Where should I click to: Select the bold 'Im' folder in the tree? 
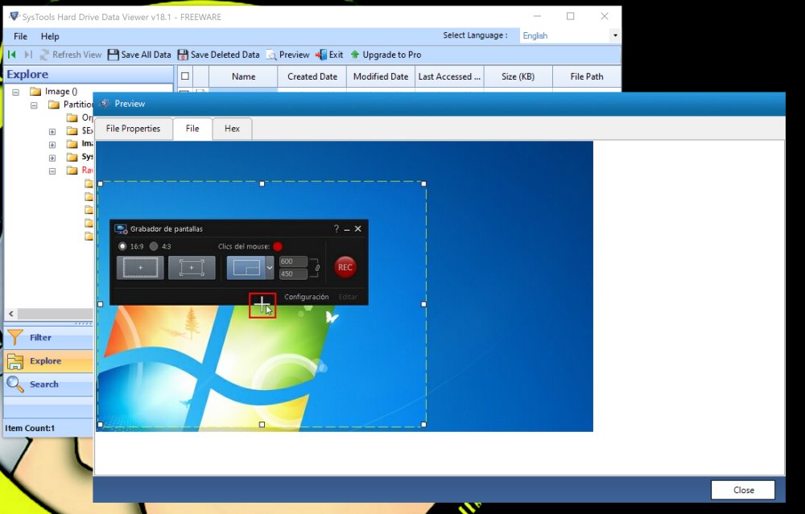click(80, 144)
